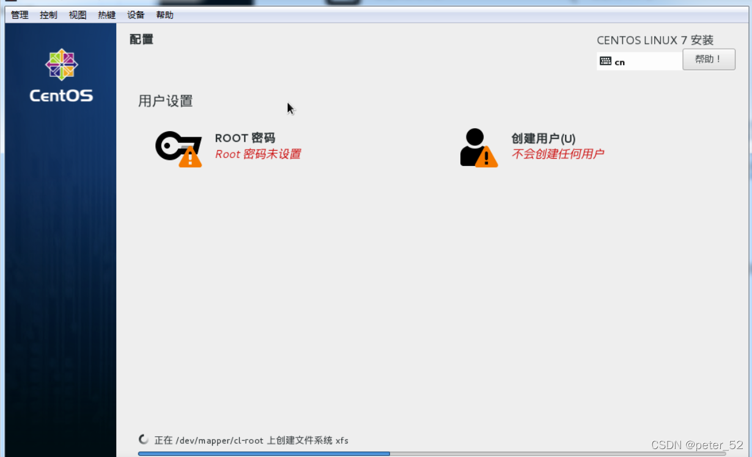Click the create user person icon
The height and width of the screenshot is (457, 752).
pyautogui.click(x=479, y=148)
